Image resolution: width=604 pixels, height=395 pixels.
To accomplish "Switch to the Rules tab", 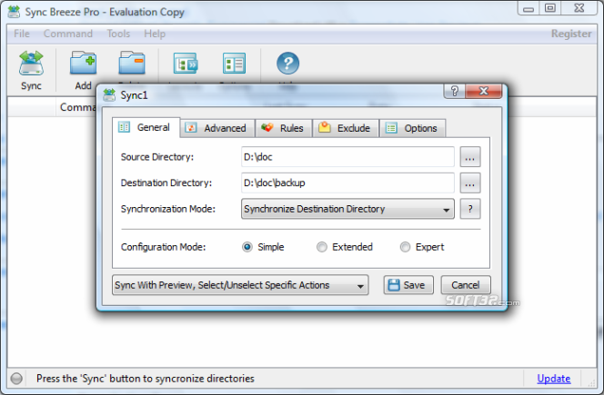I will coord(284,128).
